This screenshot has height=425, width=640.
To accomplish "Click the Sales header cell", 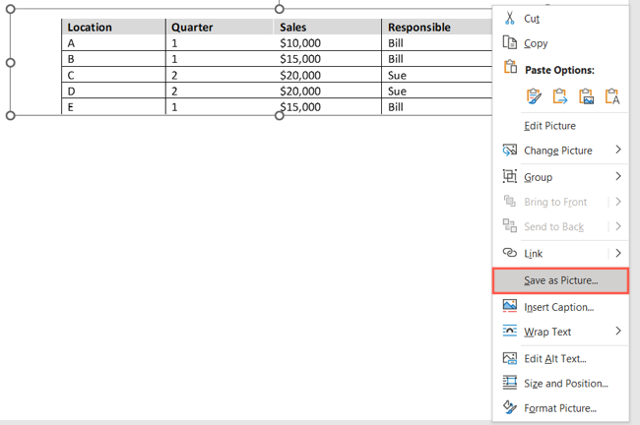I will [327, 27].
